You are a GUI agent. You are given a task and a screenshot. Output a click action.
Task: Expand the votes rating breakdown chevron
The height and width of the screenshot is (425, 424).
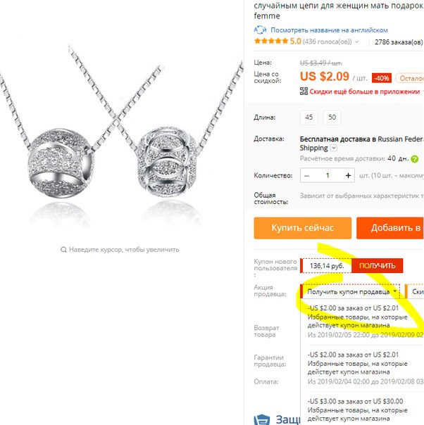click(356, 42)
